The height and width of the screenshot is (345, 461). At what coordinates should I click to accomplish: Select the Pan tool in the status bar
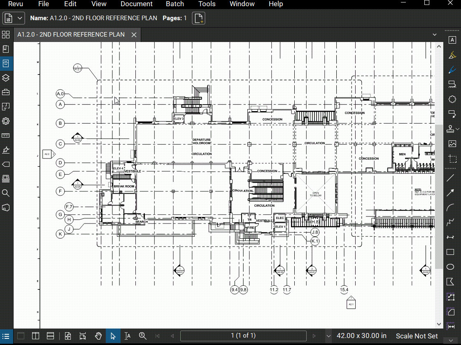[x=98, y=336]
